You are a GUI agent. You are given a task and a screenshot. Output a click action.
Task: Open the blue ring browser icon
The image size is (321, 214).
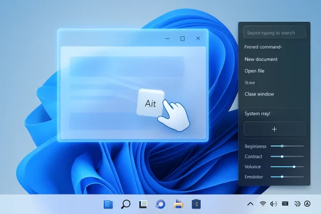pyautogui.click(x=160, y=205)
